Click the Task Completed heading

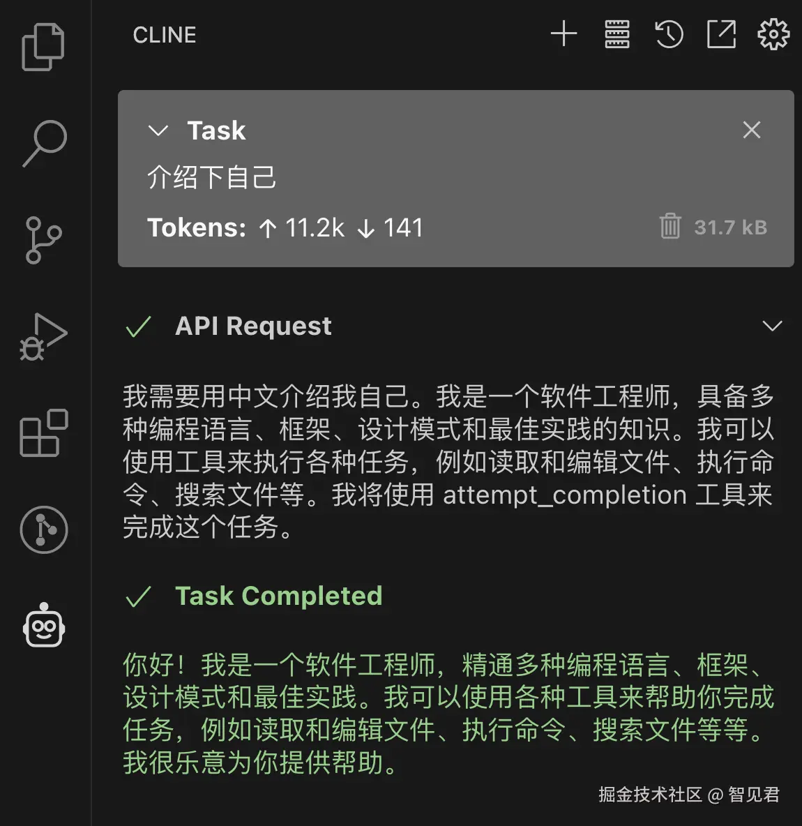coord(278,596)
